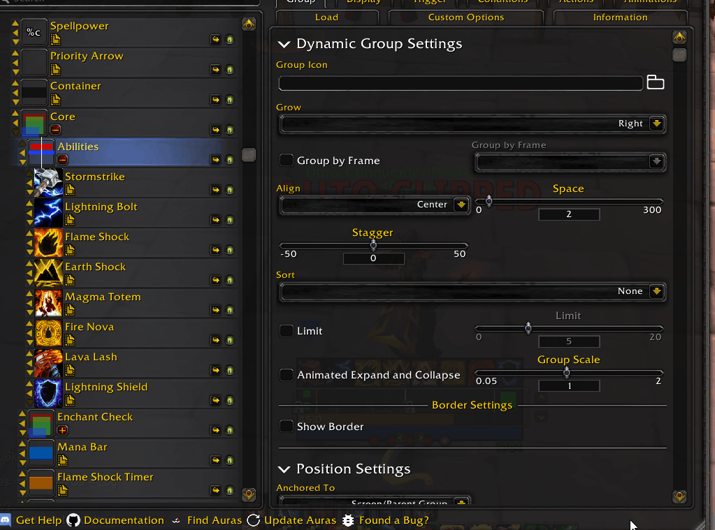Image resolution: width=715 pixels, height=530 pixels.
Task: Adjust the Group Scale slider handle
Action: [x=566, y=372]
